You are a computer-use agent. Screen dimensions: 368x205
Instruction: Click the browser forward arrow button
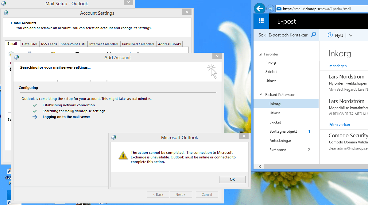(x=270, y=9)
